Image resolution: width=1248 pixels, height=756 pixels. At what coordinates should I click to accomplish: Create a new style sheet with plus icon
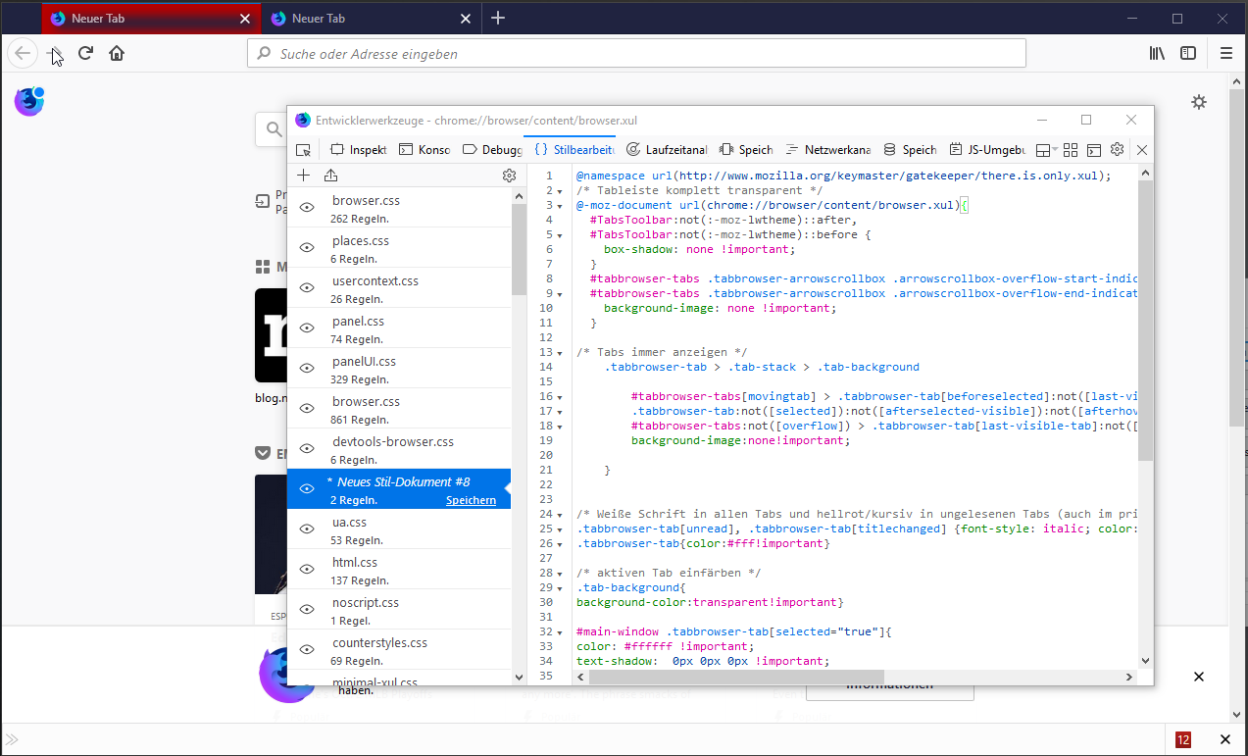coord(304,176)
